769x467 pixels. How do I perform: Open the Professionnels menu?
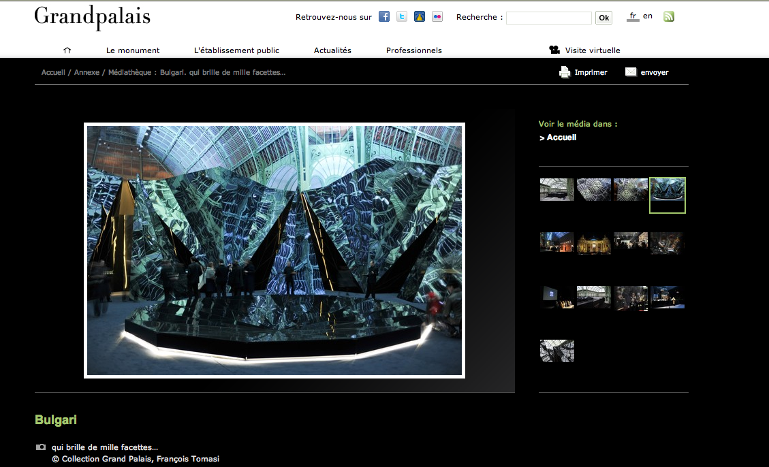[x=414, y=50]
